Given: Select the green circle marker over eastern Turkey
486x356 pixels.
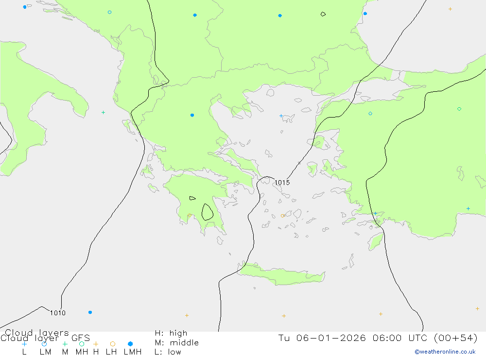Looking at the screenshot, I should (459, 109).
